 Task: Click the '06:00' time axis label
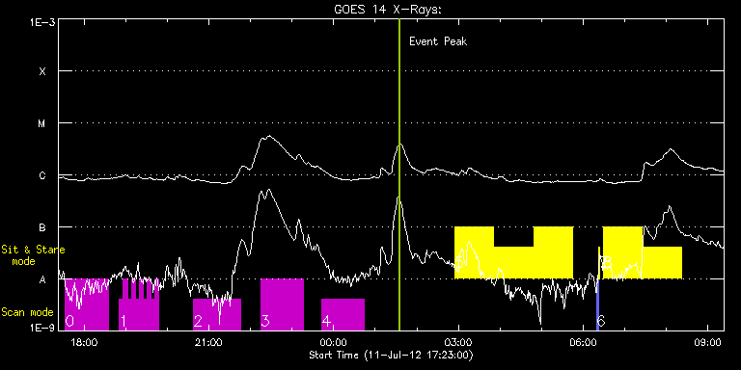point(583,342)
